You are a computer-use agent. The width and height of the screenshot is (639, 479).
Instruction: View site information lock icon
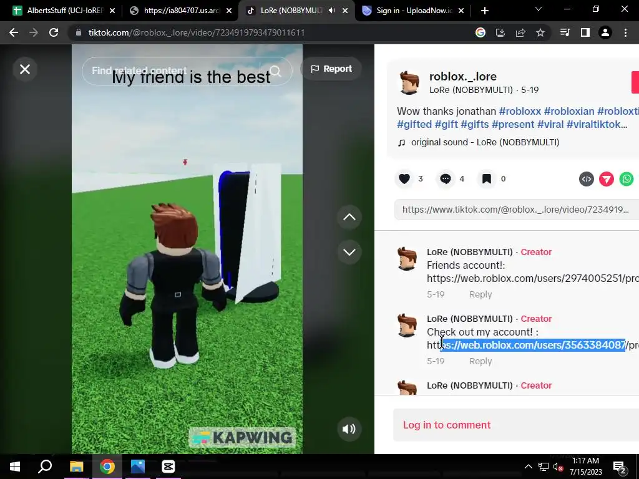tap(78, 32)
